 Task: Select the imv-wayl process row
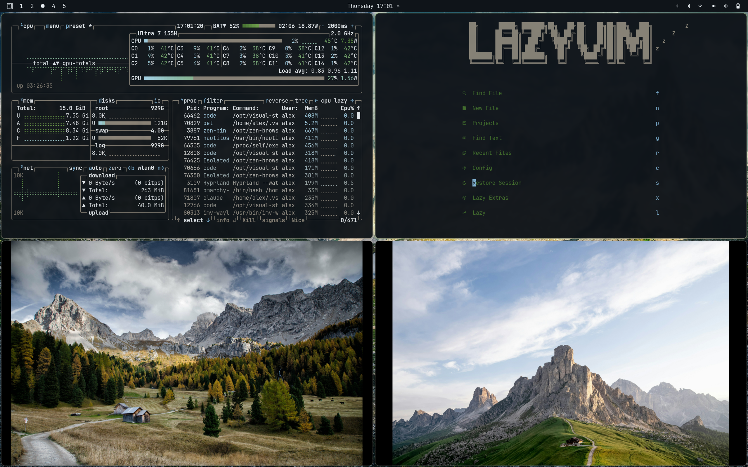click(268, 213)
